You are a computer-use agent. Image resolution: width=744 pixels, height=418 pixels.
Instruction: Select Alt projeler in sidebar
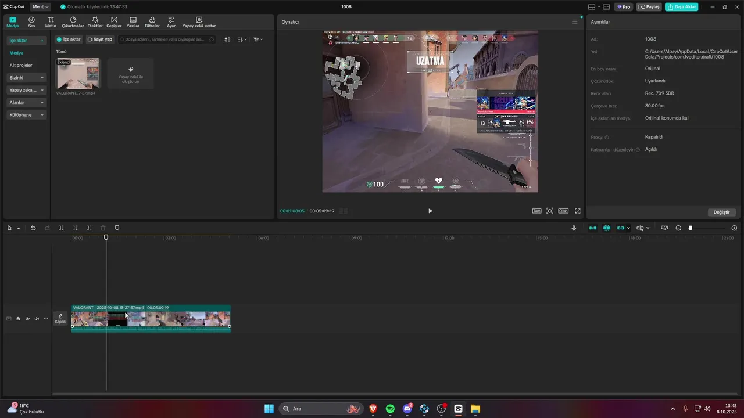coord(21,66)
